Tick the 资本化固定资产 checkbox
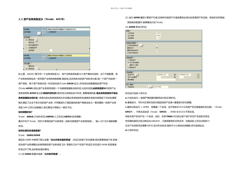 [27, 45]
